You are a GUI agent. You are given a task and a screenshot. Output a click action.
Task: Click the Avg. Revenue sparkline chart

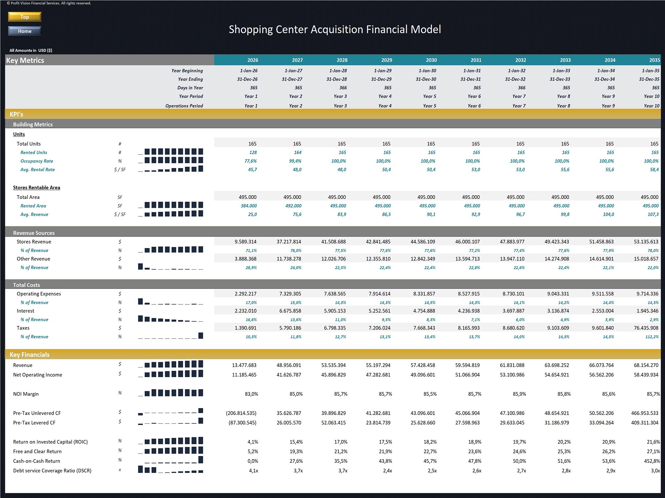pyautogui.click(x=171, y=214)
